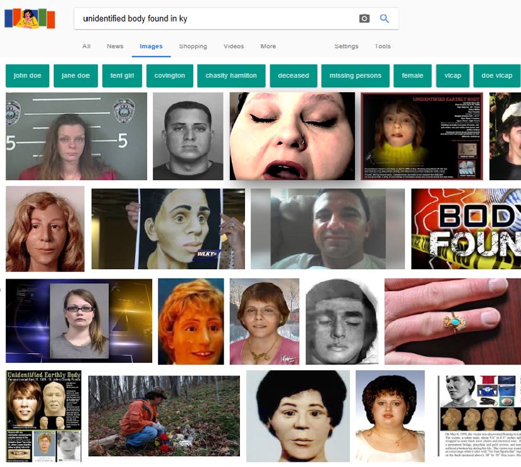Image resolution: width=521 pixels, height=467 pixels.
Task: Open the hand with turquoise ring thumbnail
Action: 453,322
